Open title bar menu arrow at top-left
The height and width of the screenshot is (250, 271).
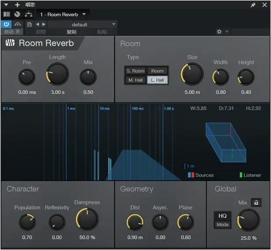pos(5,5)
